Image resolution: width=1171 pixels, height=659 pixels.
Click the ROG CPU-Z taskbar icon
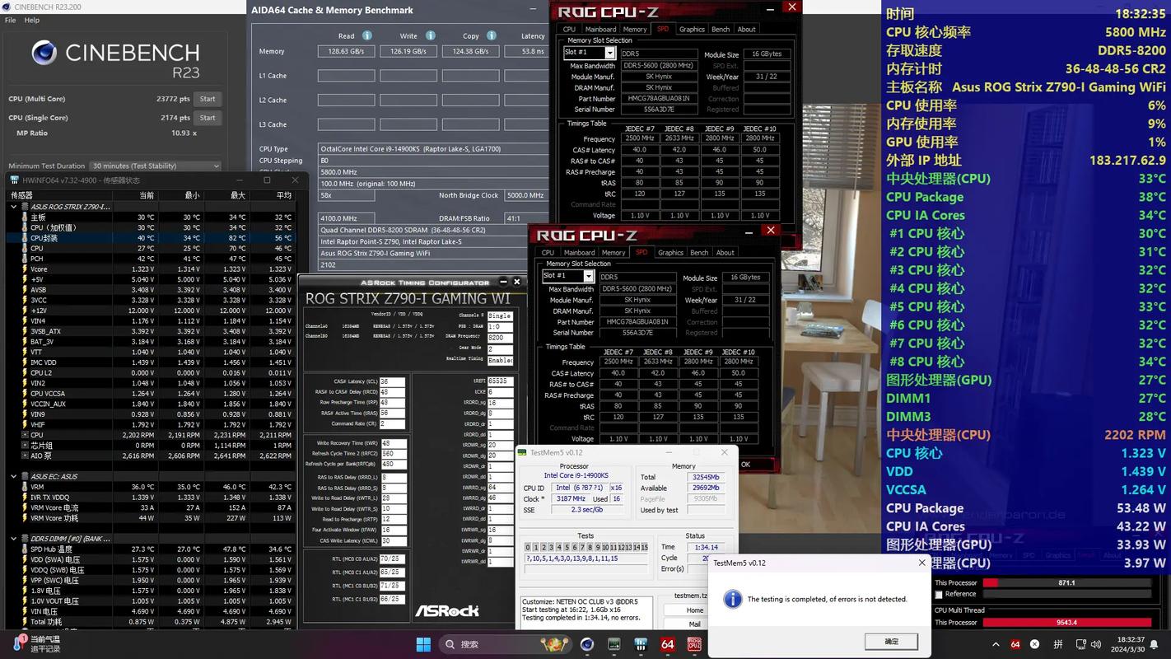693,644
